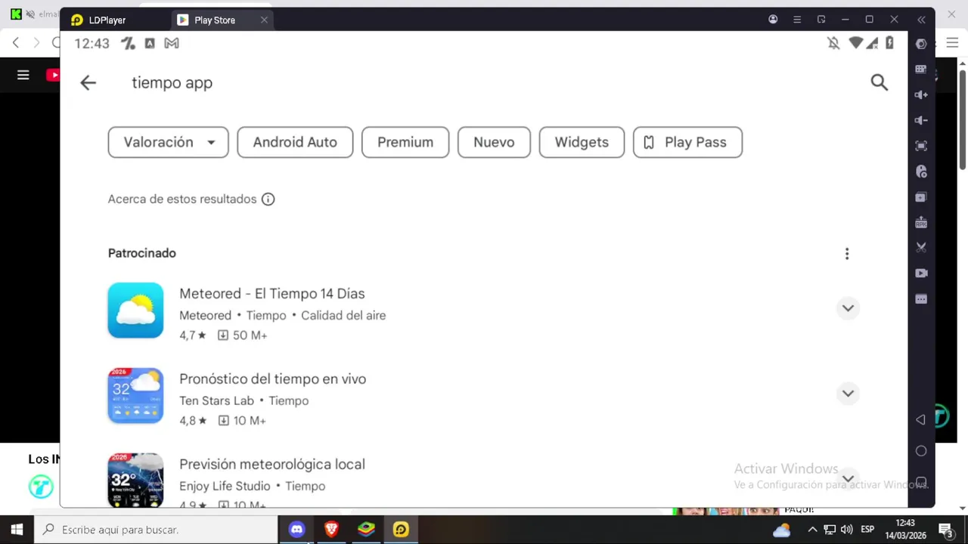Open LDPlayer keyboard mapping icon
968x544 pixels.
click(x=921, y=69)
